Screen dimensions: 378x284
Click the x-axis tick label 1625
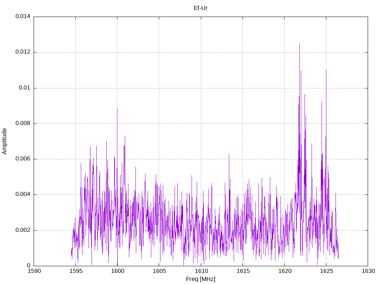coord(326,271)
